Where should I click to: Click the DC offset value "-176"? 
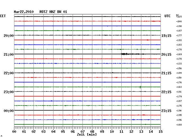179,82
